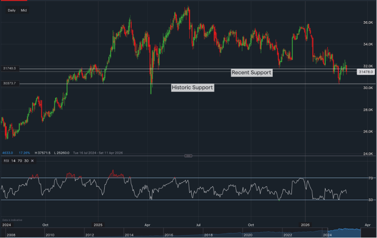Click the high value H 37571.5
This screenshot has height=238, width=377.
[x=43, y=153]
